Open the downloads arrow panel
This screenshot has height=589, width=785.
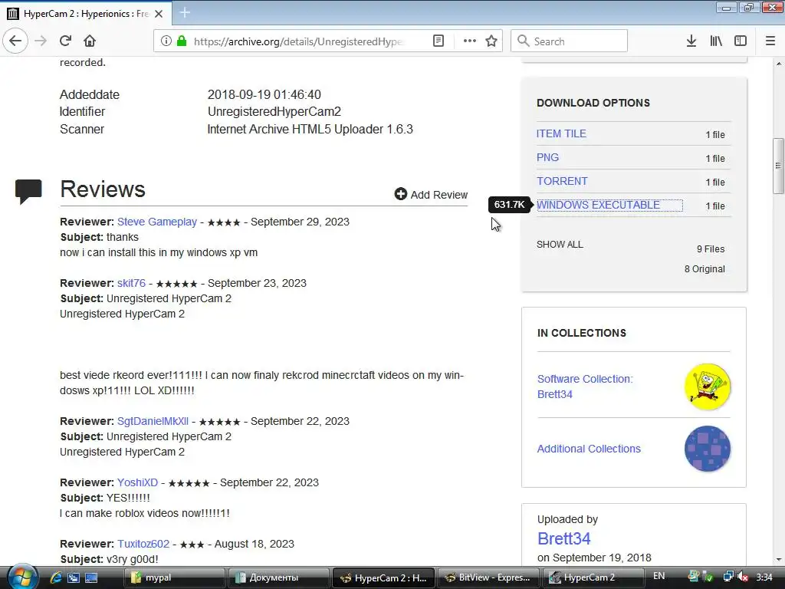(x=691, y=41)
